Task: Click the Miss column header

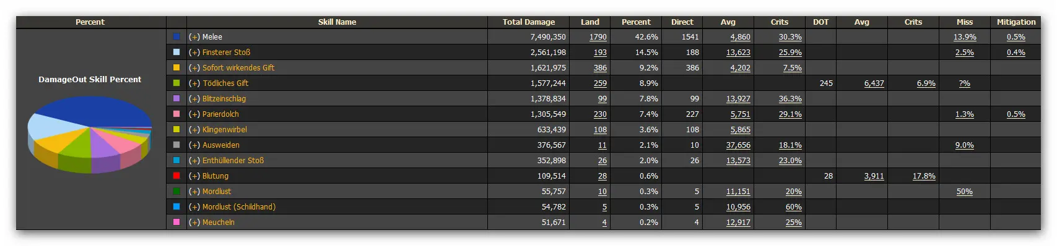Action: click(964, 22)
